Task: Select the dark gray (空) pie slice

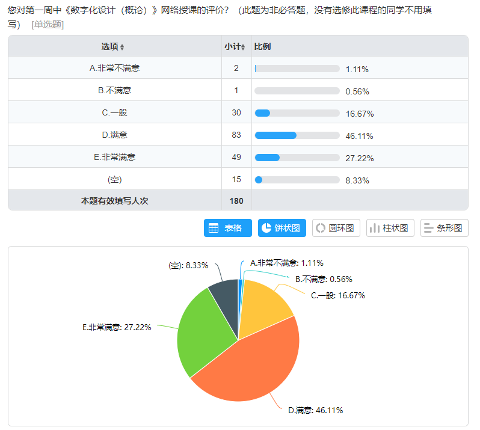Action: [x=225, y=293]
